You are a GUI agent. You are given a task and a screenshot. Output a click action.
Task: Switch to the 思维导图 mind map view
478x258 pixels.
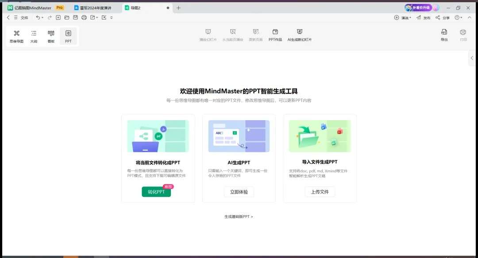[16, 36]
